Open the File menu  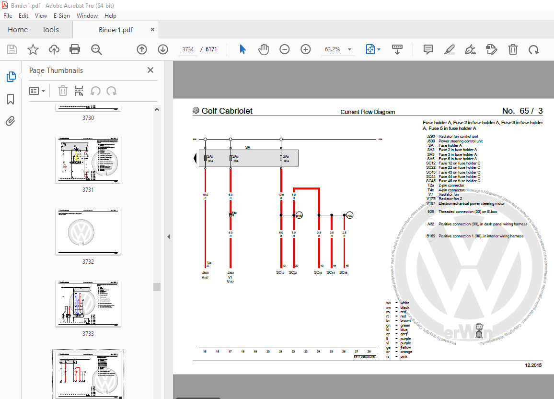7,15
